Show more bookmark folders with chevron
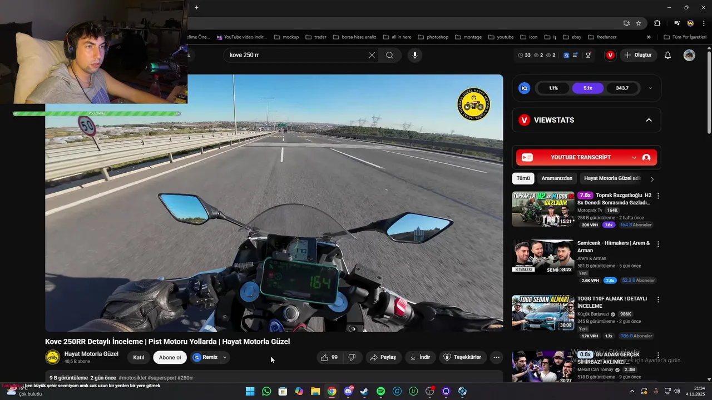 tap(649, 37)
